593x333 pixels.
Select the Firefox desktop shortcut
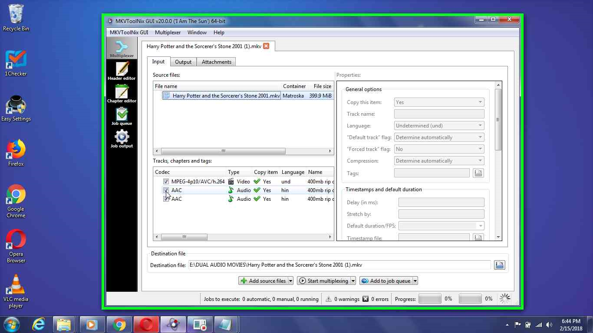click(16, 153)
